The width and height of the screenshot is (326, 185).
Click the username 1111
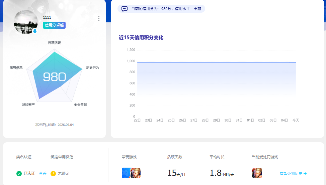coord(47,17)
